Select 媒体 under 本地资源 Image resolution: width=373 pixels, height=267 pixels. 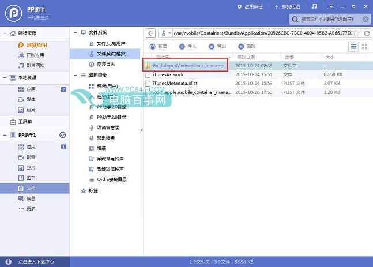point(27,99)
